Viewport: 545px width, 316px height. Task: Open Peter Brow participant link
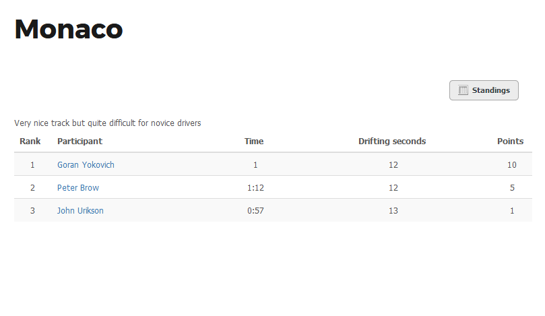tap(78, 188)
